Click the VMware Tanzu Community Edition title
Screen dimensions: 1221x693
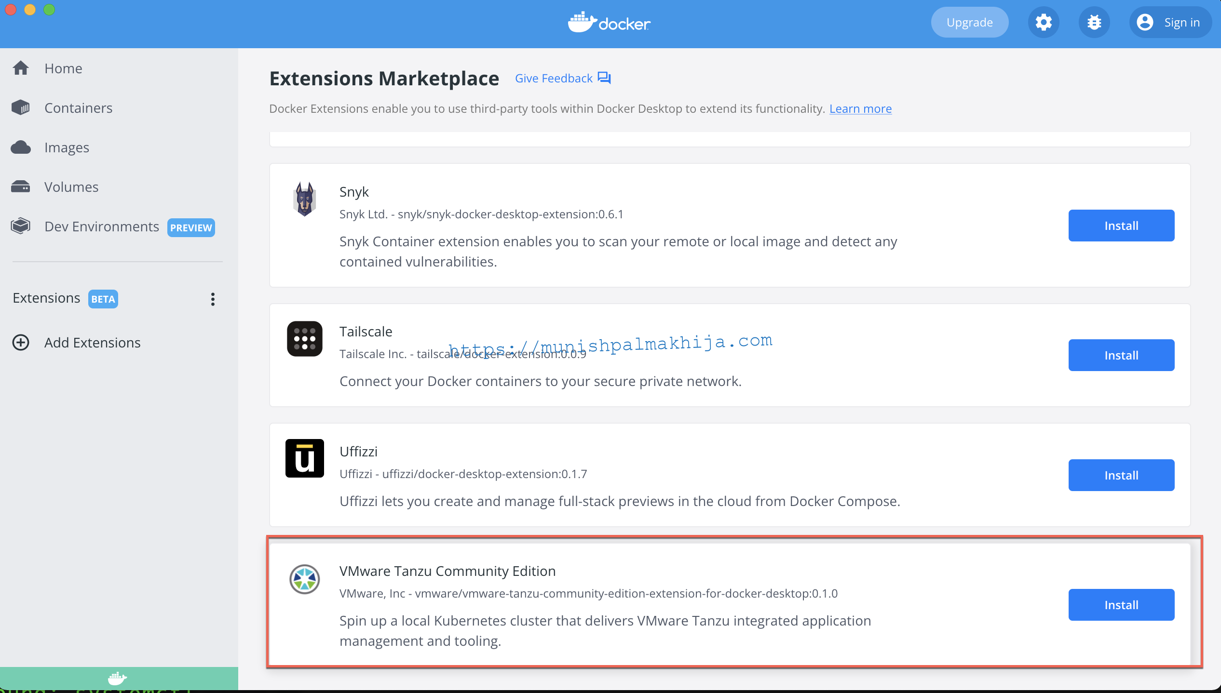448,571
